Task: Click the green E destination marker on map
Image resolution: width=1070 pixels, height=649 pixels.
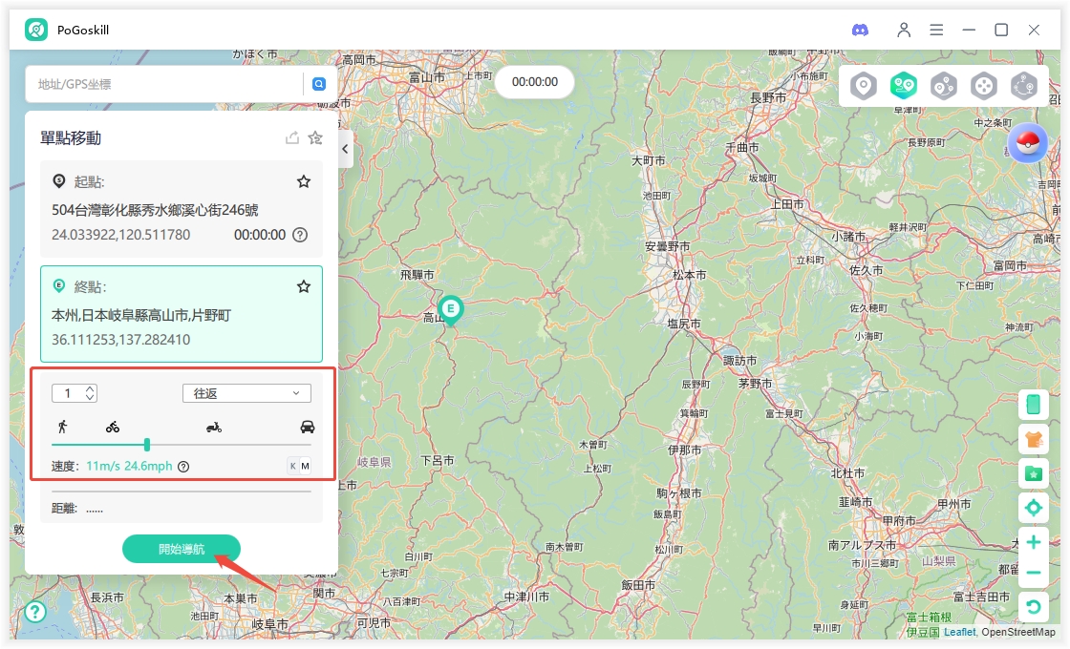Action: [x=450, y=310]
